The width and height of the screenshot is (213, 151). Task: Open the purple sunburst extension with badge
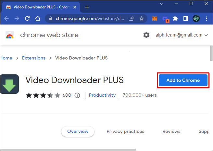point(166,19)
